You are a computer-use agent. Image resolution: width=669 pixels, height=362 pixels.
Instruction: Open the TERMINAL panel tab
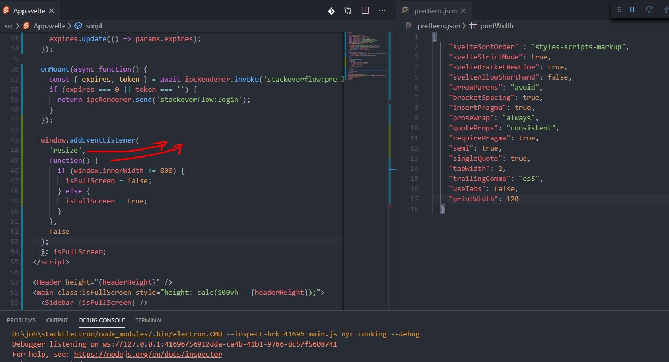tap(149, 320)
